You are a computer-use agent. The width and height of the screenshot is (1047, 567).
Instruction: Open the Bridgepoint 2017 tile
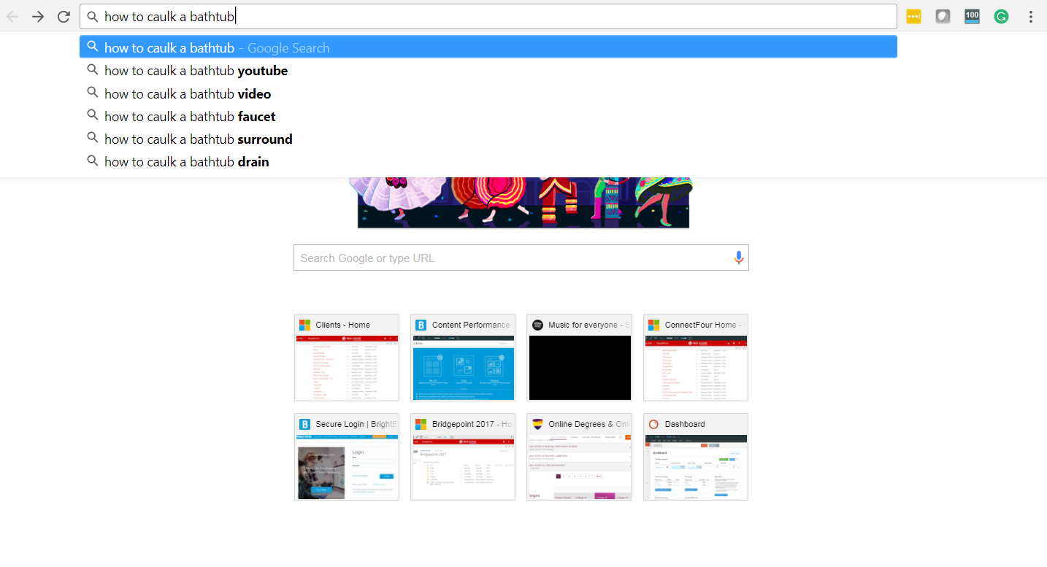click(463, 457)
